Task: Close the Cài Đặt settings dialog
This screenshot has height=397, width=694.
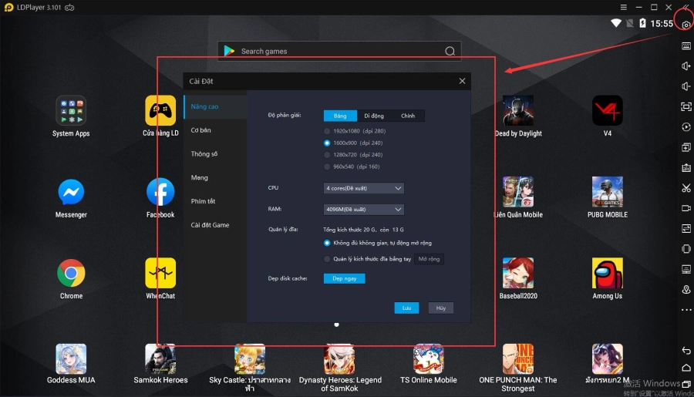Action: 462,81
